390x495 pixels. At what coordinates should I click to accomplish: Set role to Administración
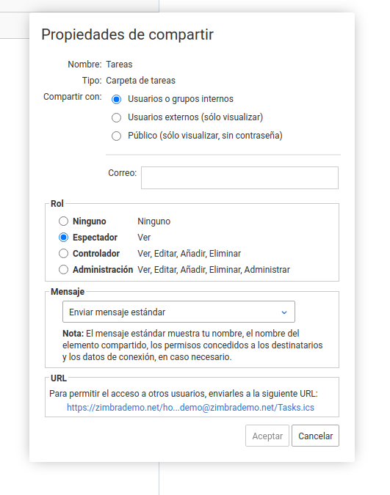pyautogui.click(x=64, y=269)
